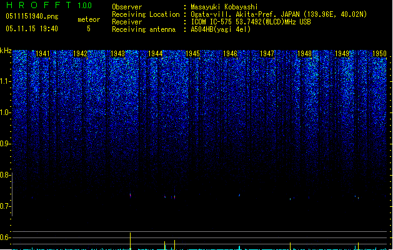This screenshot has height=250, width=393.
Task: Click the 0.6 frequency axis label
Action: click(x=5, y=237)
